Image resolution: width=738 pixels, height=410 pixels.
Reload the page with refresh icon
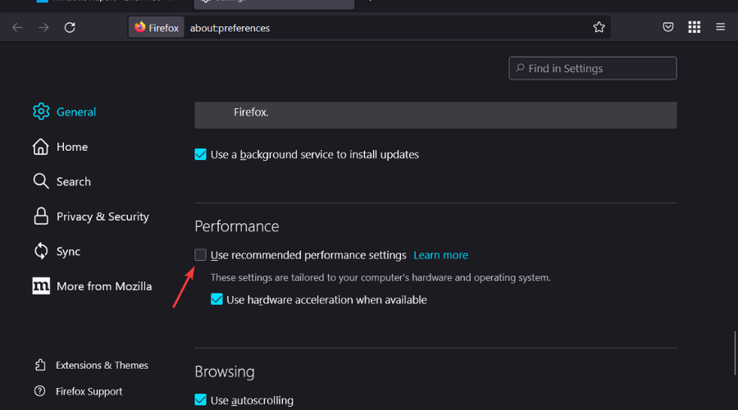70,27
